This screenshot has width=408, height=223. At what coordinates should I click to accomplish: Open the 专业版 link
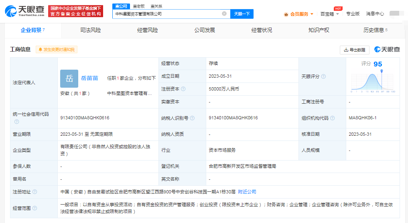tap(353, 14)
